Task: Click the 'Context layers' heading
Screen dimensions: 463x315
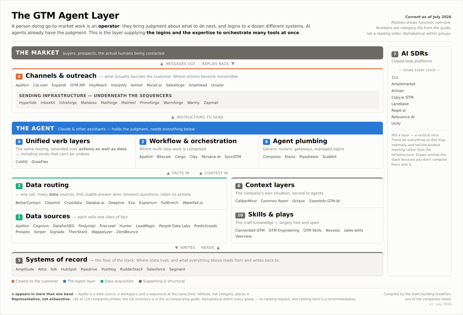Action: tap(270, 185)
